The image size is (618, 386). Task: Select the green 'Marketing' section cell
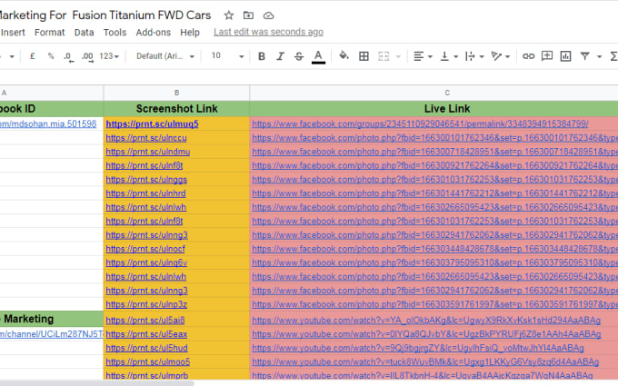pos(52,319)
